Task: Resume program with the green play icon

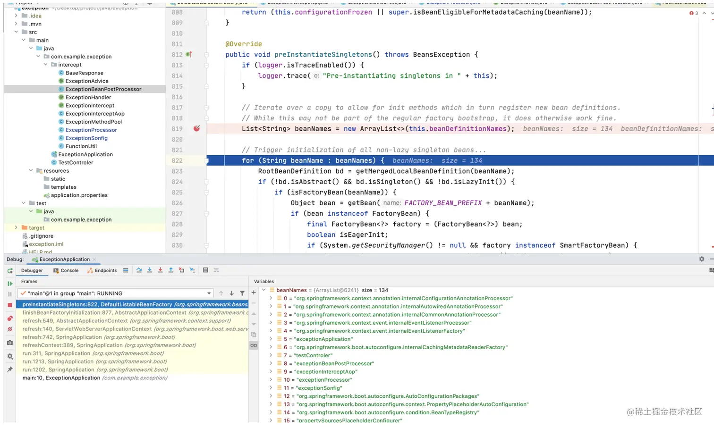Action: coord(10,284)
